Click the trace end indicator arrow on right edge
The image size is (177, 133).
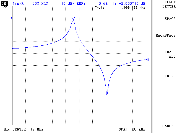[x=147, y=60]
